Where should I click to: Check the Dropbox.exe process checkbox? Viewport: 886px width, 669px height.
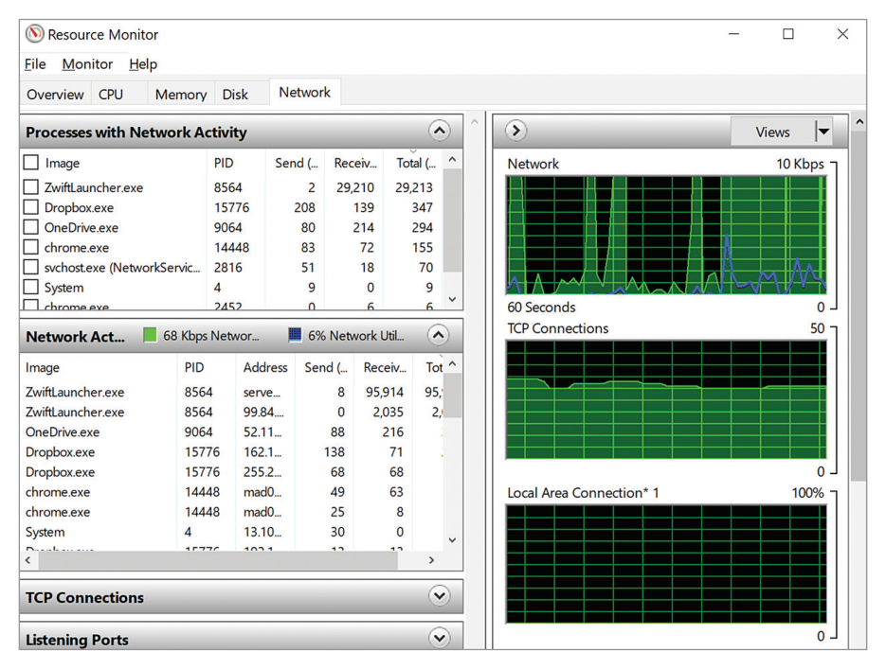point(31,207)
